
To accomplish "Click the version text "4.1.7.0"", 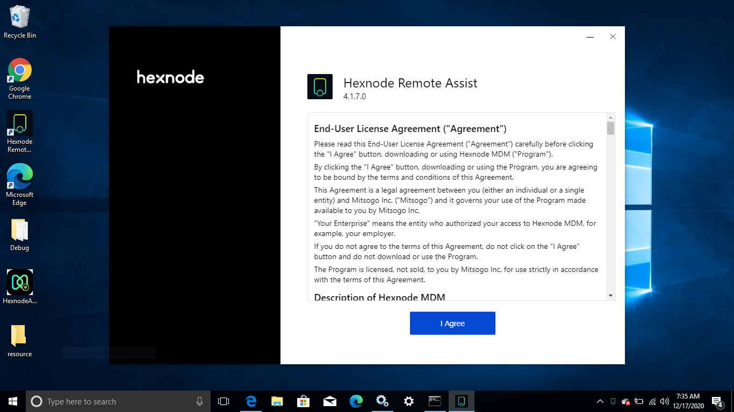I will [355, 97].
